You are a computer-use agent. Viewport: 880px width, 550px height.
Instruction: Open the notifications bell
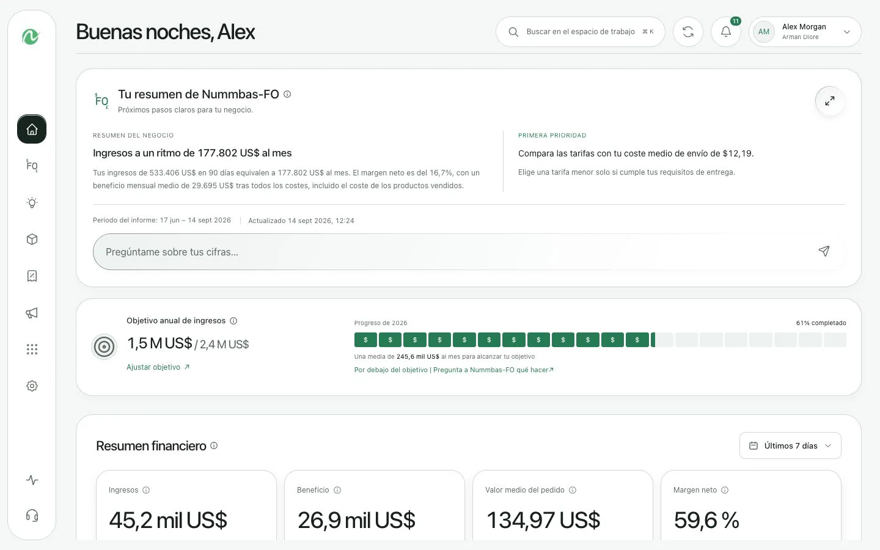click(x=726, y=32)
